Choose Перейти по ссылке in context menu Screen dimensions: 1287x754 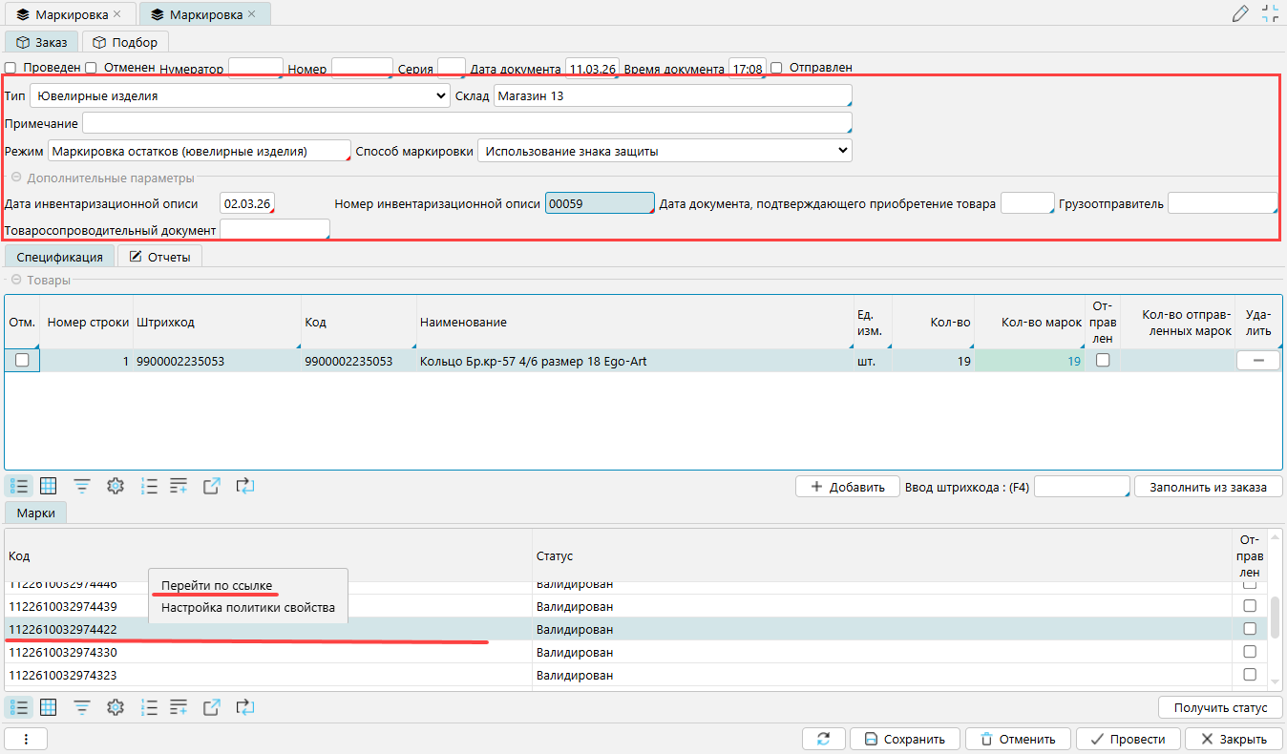coord(217,585)
